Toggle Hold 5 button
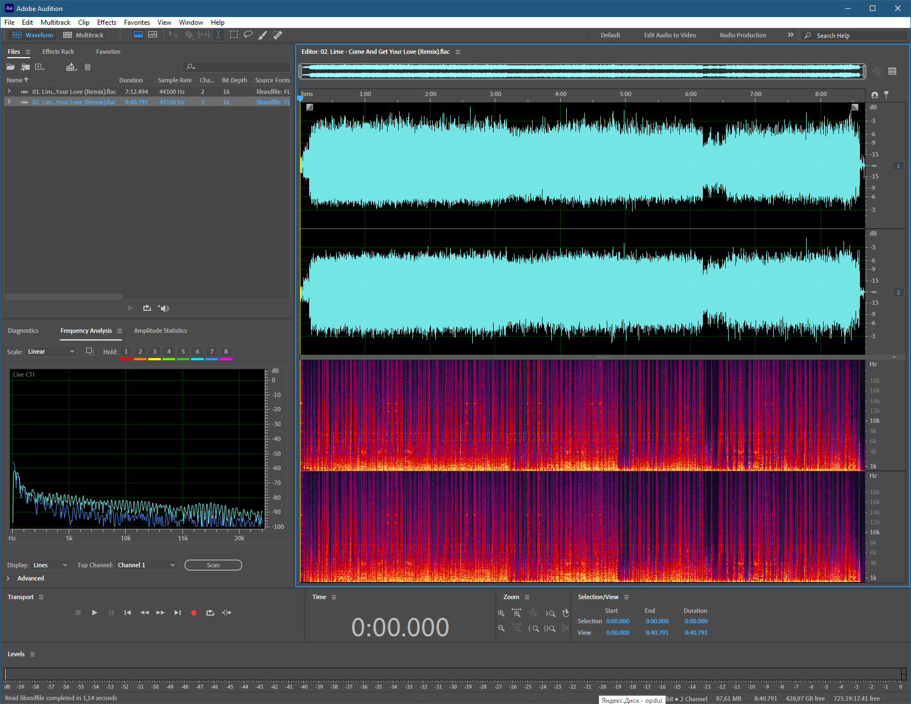 183,352
